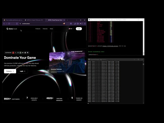
Task: Click the top terminal window's title icon
Action: [89, 20]
